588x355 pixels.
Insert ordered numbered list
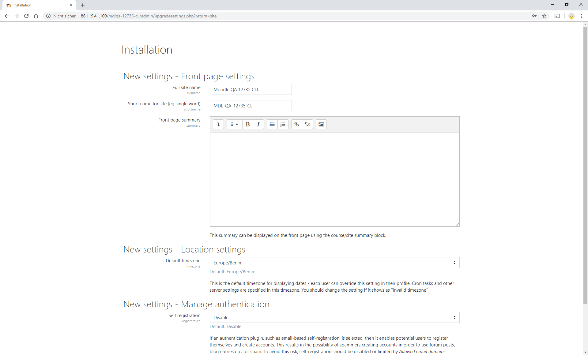point(283,124)
